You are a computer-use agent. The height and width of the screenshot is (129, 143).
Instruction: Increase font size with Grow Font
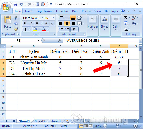click(47, 23)
